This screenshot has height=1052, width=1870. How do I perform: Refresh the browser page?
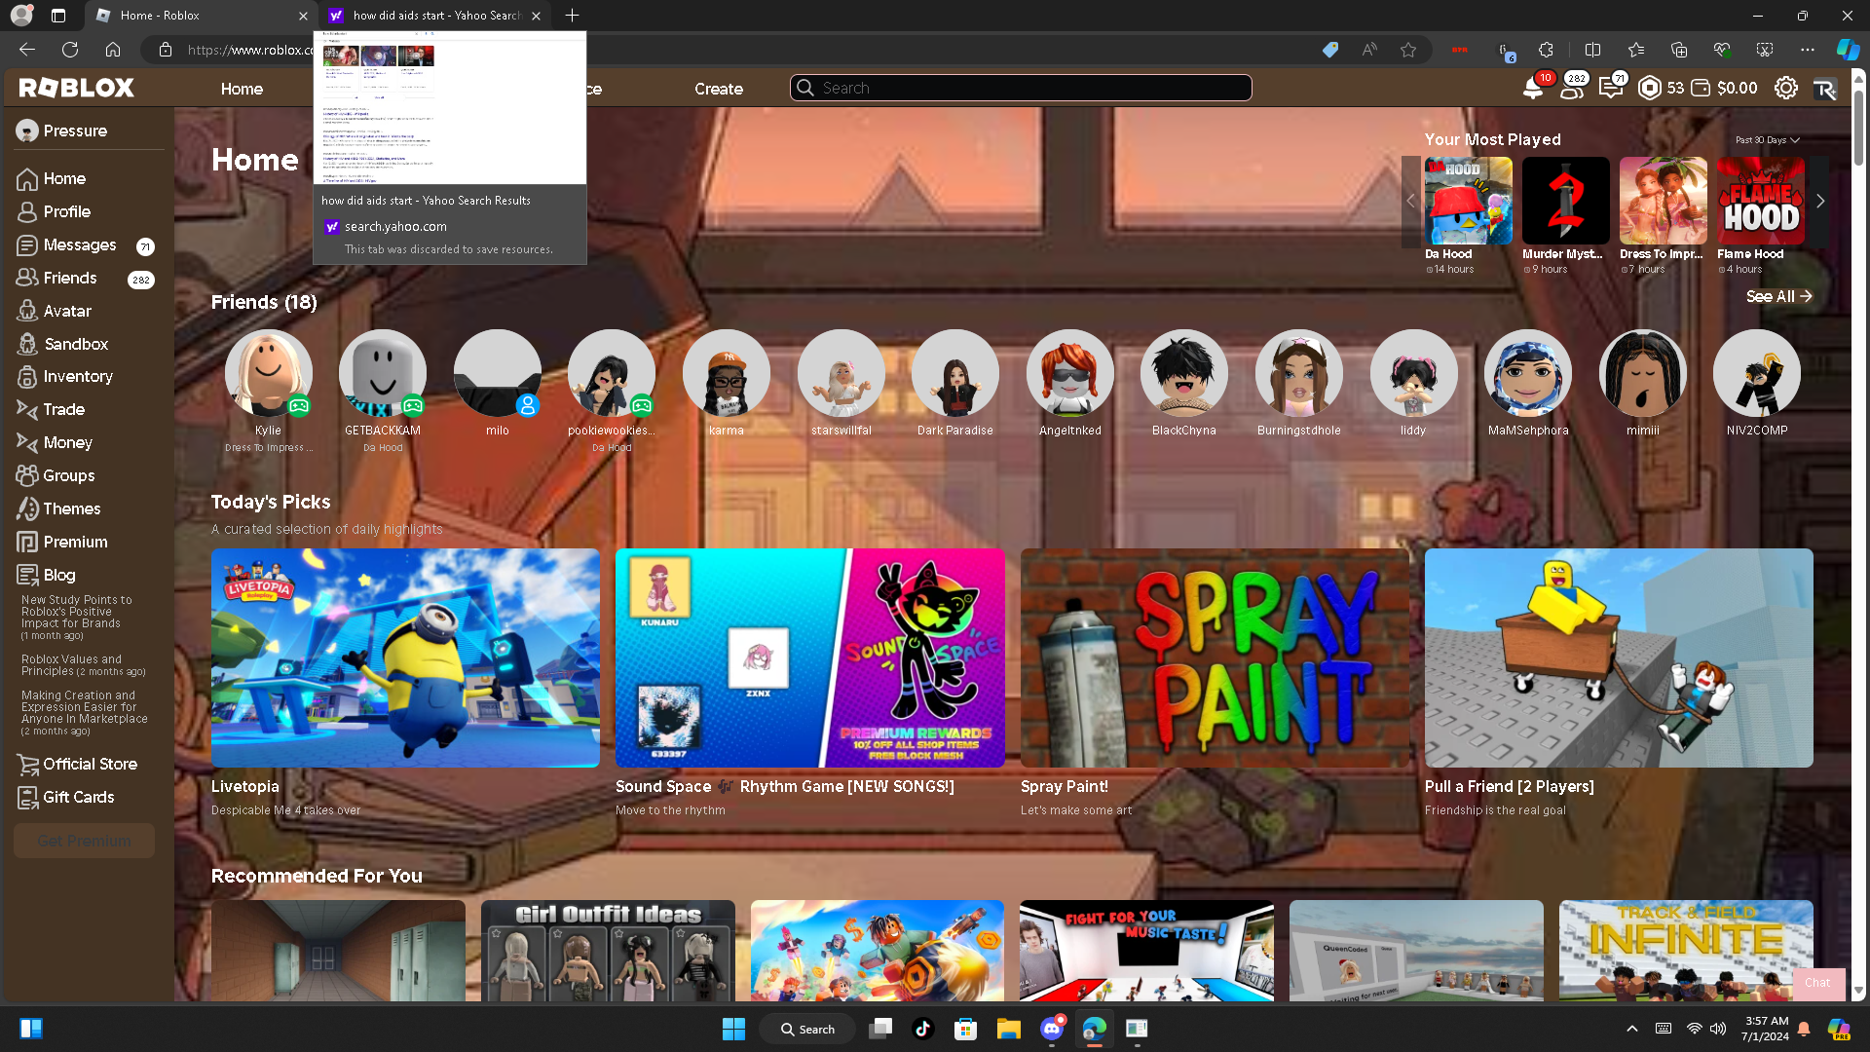[70, 50]
